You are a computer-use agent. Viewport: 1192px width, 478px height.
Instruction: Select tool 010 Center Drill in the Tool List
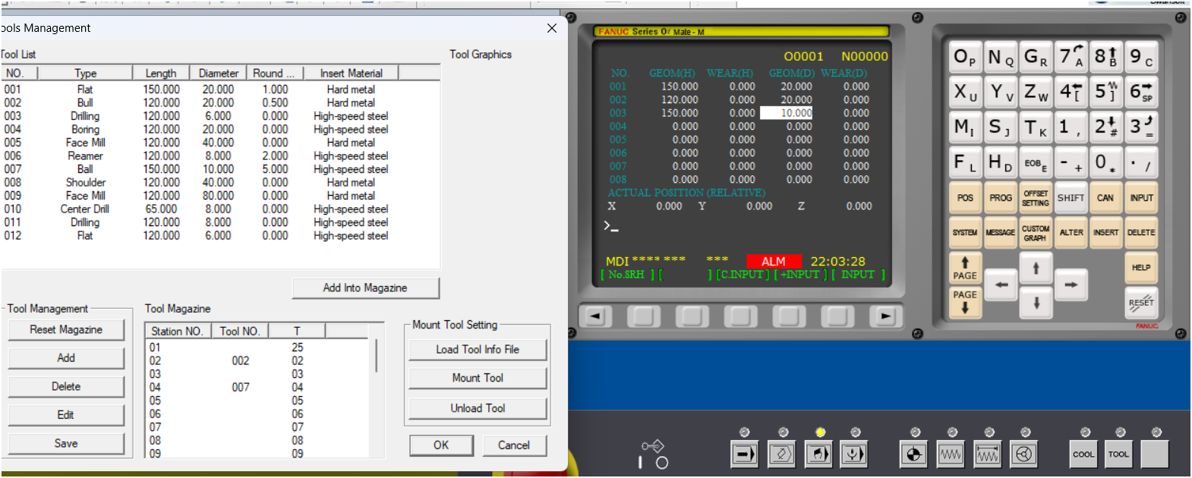coord(220,209)
